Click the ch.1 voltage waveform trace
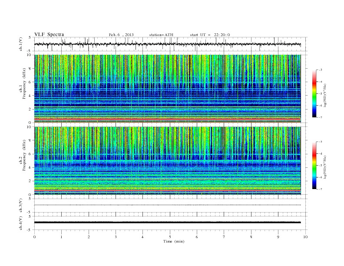 (x=167, y=44)
